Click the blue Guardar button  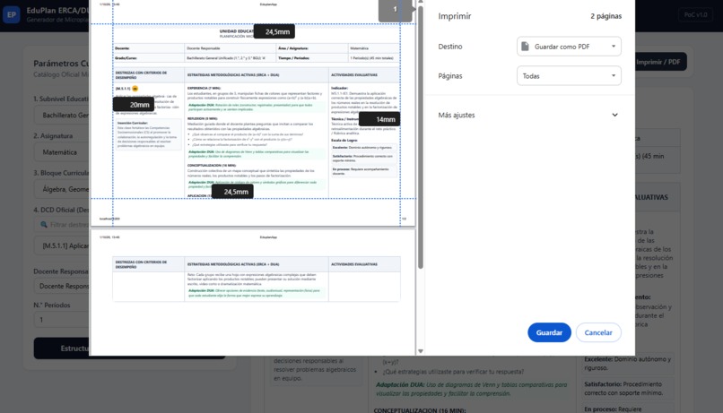[x=549, y=332]
